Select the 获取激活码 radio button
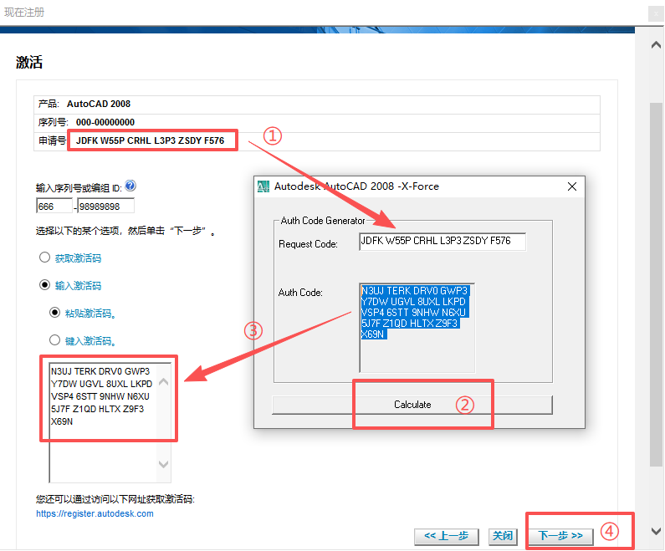This screenshot has height=551, width=665. (44, 258)
